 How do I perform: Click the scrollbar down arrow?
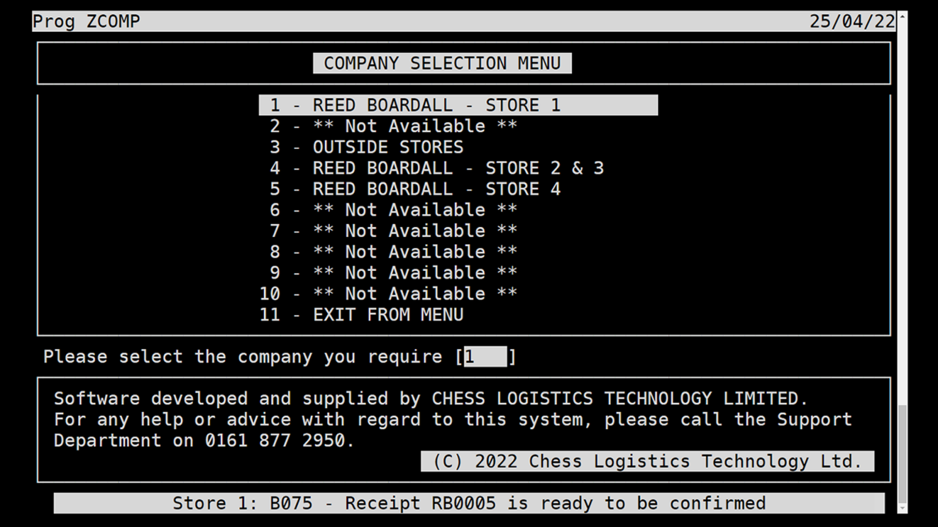point(902,507)
